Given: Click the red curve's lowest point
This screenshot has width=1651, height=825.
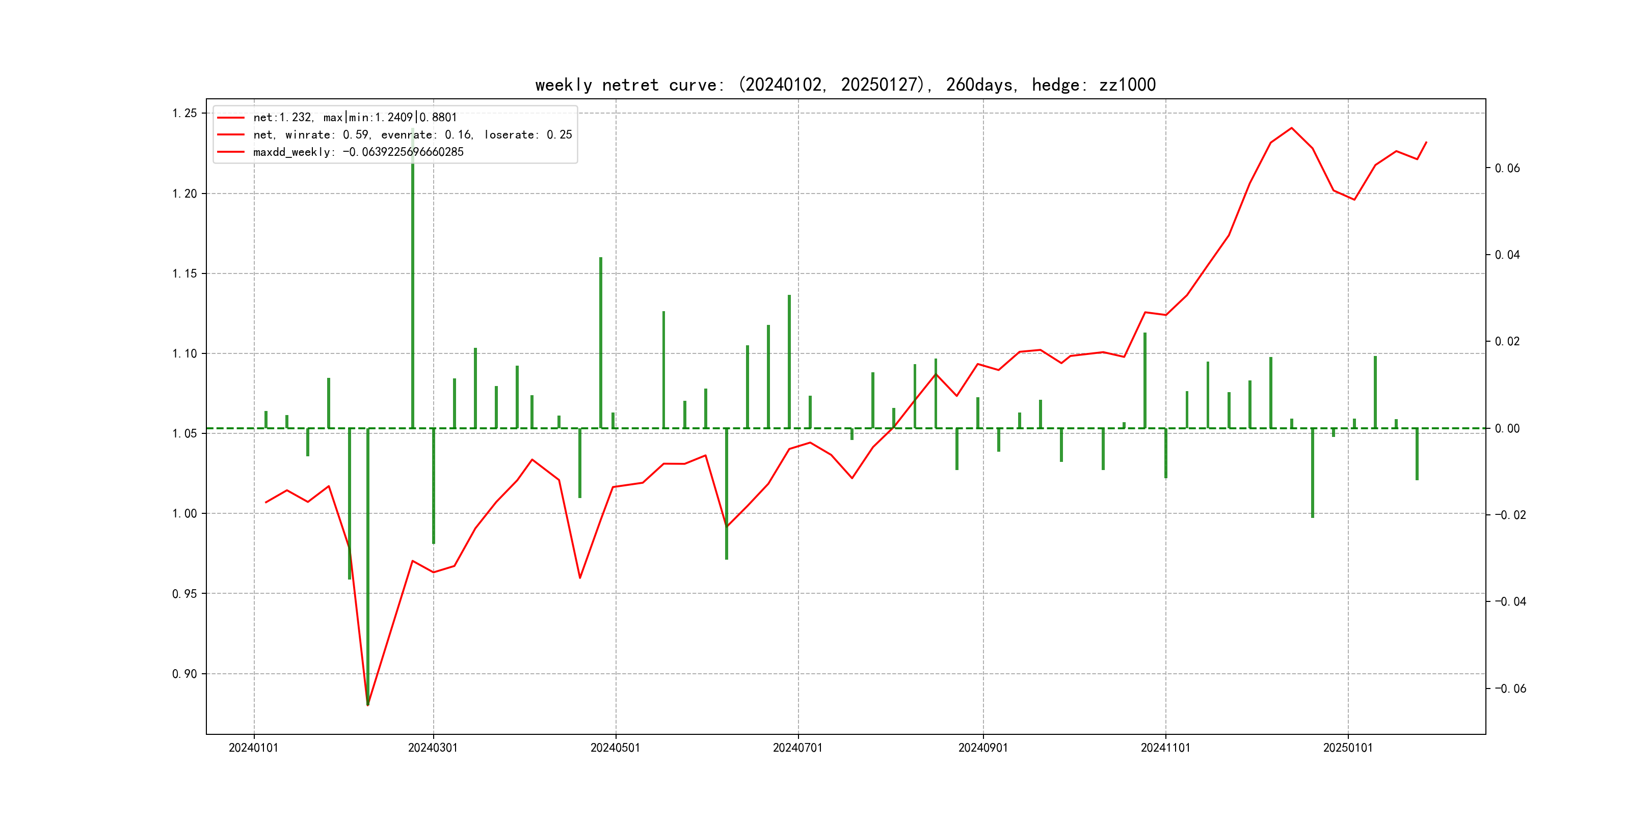Looking at the screenshot, I should tap(368, 705).
